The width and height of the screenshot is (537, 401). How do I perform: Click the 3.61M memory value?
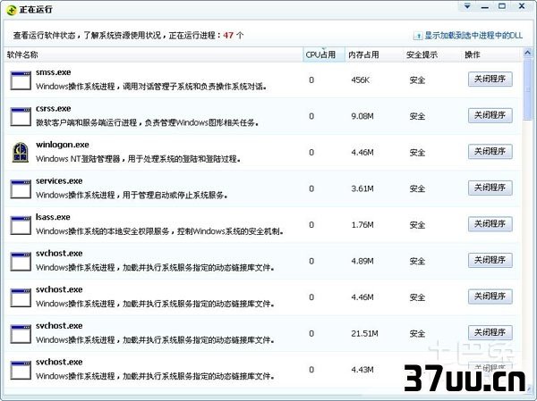click(362, 189)
